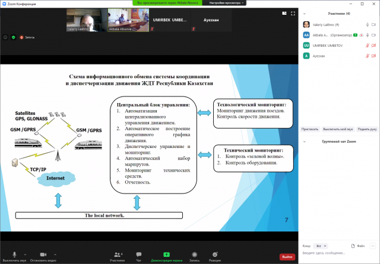Select Valeriy Lakhno video thumbnail
Viewport: 380px width, 264px height.
pyautogui.click(x=87, y=20)
